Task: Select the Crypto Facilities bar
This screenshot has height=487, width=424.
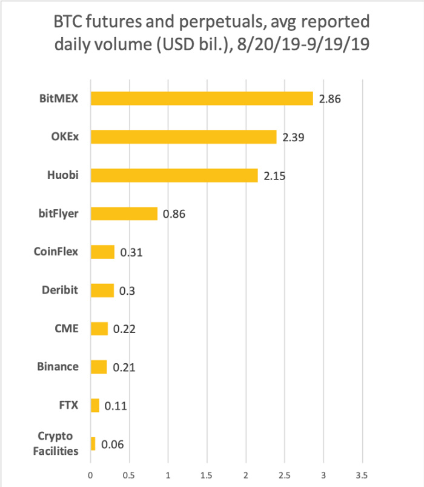Action: point(93,444)
